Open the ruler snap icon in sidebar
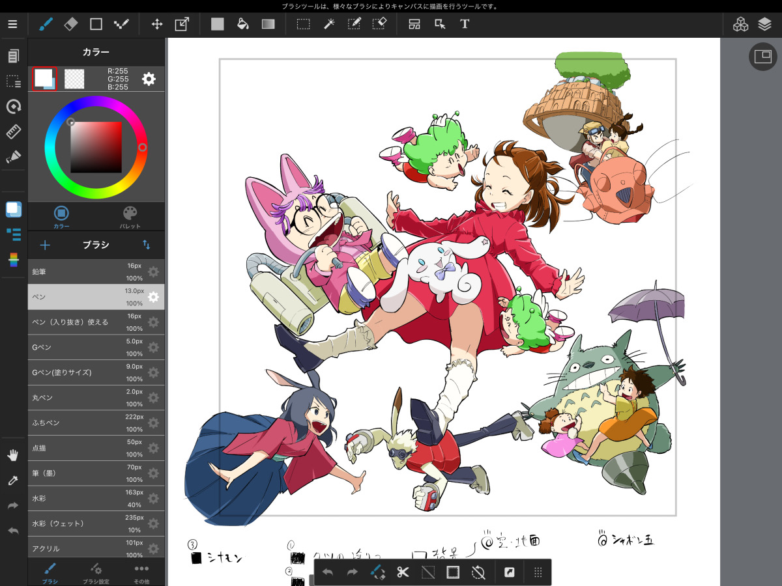Image resolution: width=782 pixels, height=586 pixels. point(13,132)
